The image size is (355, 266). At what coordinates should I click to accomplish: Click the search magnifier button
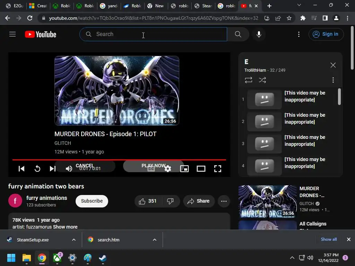pyautogui.click(x=238, y=34)
